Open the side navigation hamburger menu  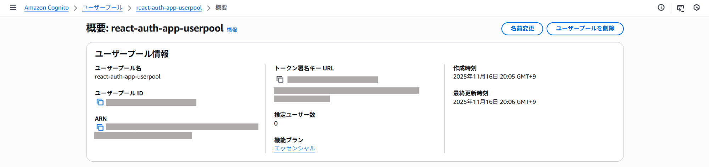(13, 7)
